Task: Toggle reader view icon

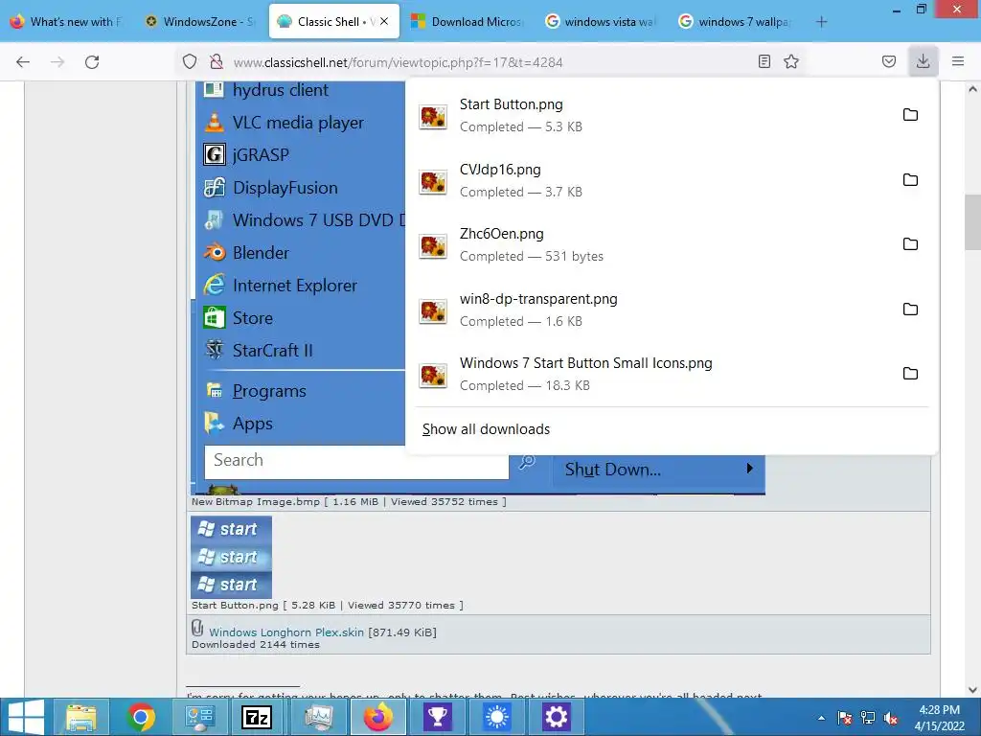Action: (x=764, y=61)
